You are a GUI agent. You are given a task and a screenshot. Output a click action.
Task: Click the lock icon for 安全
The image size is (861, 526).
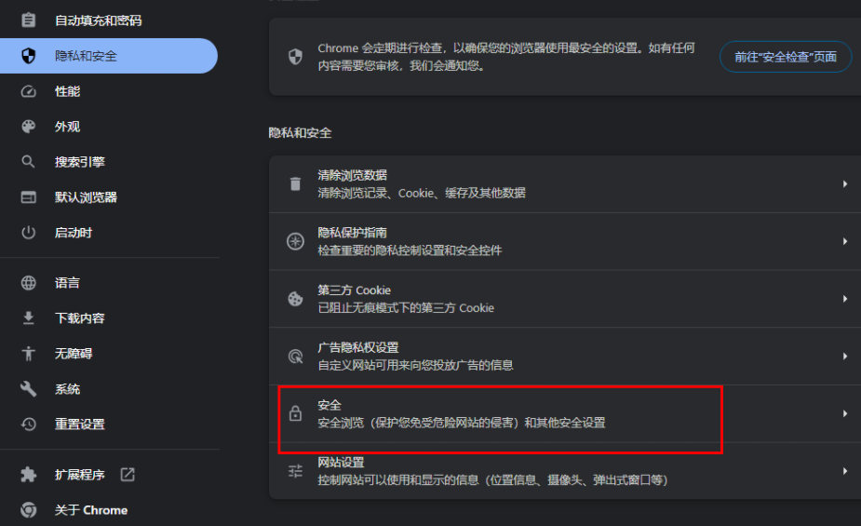coord(295,413)
